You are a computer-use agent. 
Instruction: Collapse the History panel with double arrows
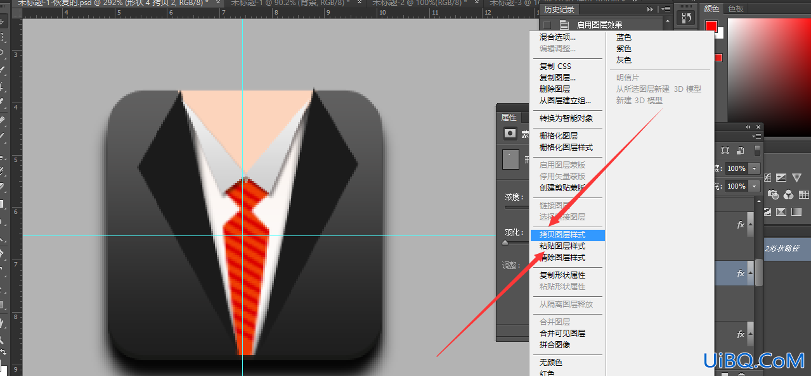click(650, 9)
